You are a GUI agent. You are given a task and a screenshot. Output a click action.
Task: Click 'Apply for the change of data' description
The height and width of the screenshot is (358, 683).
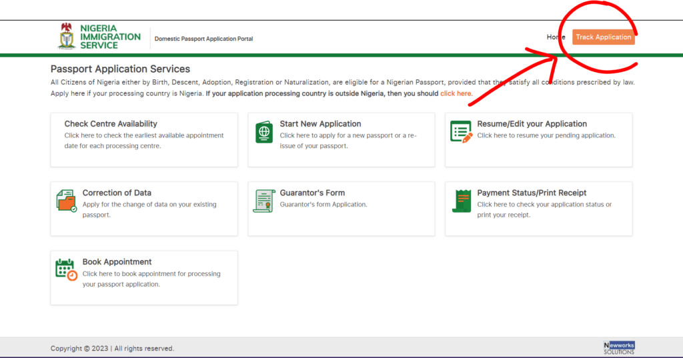pos(149,209)
